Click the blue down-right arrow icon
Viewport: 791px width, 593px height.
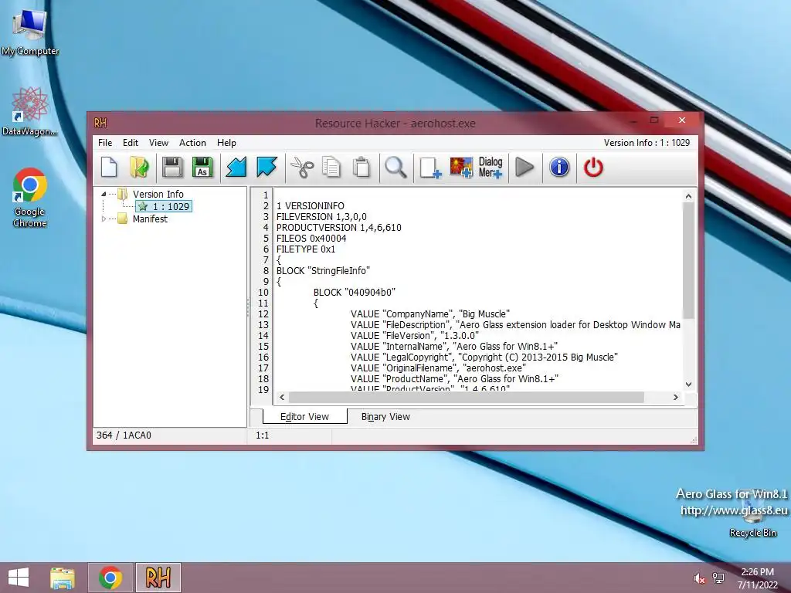pyautogui.click(x=266, y=168)
